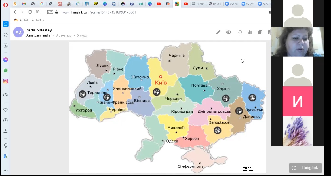The height and width of the screenshot is (176, 331).
Task: Open the statistics bar chart icon
Action: coord(250,32)
